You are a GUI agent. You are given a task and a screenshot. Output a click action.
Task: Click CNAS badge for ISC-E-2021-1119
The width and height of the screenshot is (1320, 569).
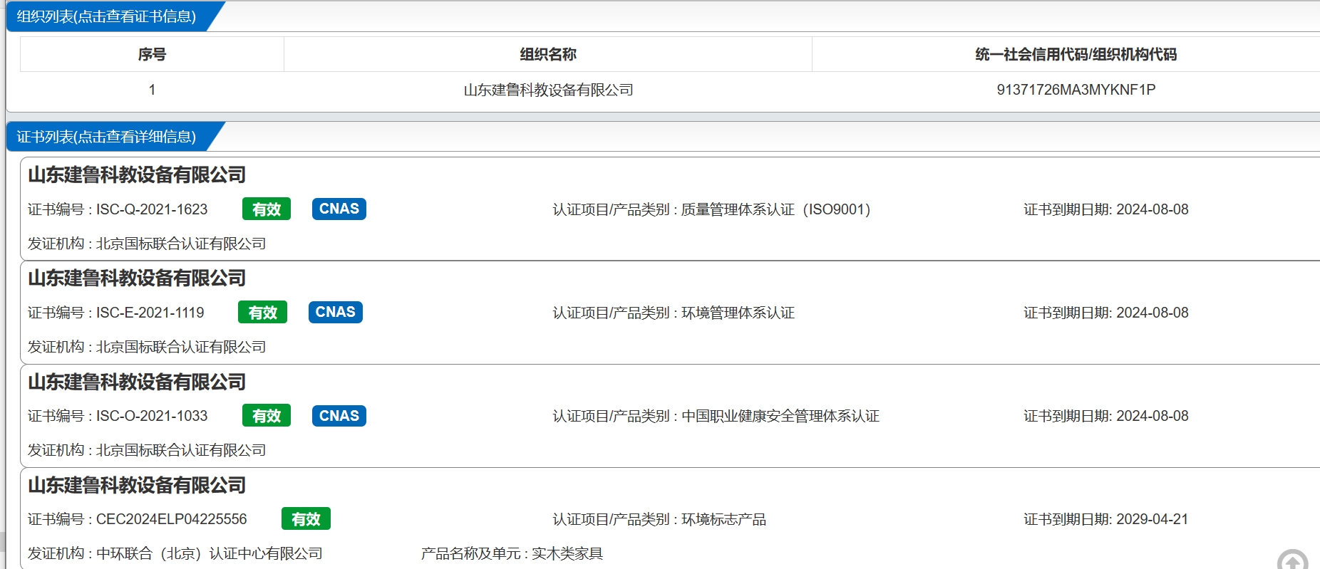(x=336, y=312)
